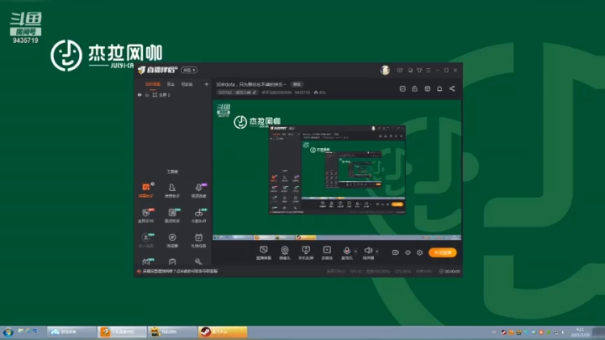Open the multi-person mic link tool
605x340 pixels.
[146, 241]
